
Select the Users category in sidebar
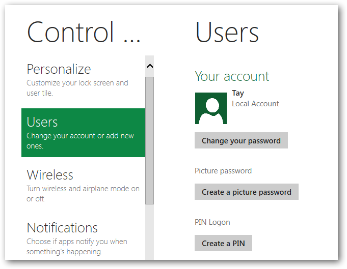(x=83, y=132)
